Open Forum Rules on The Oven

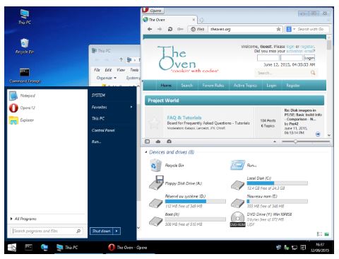[213, 85]
